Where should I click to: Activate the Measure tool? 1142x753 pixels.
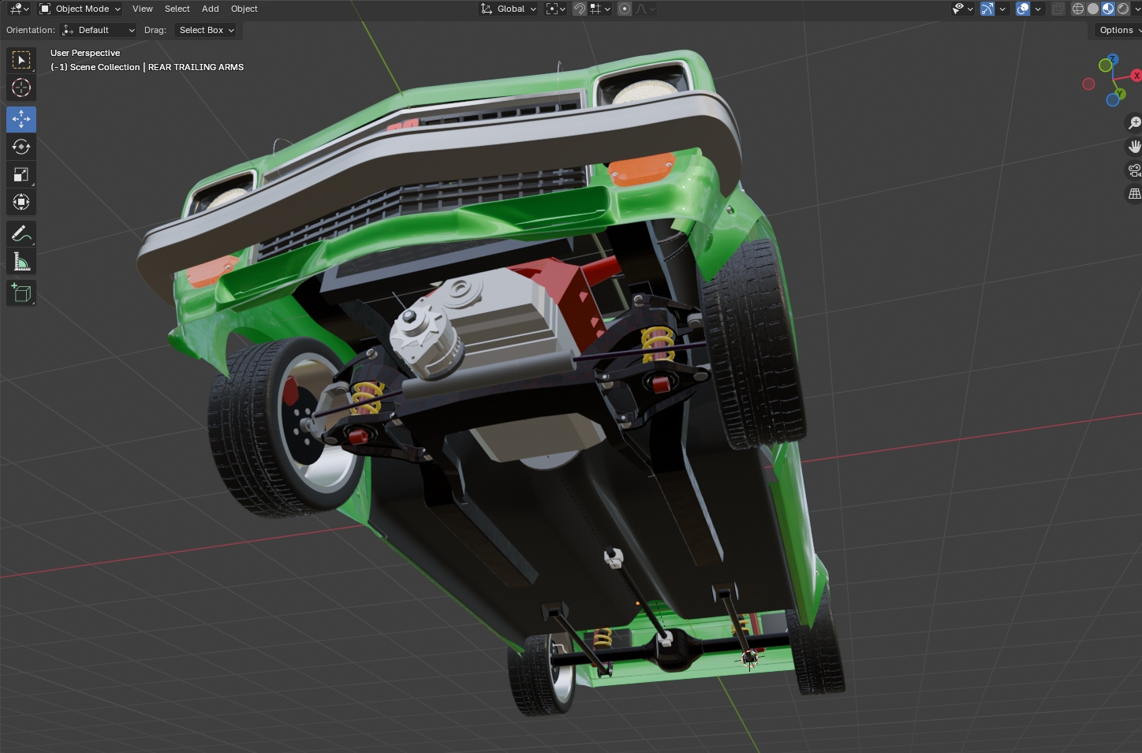21,262
